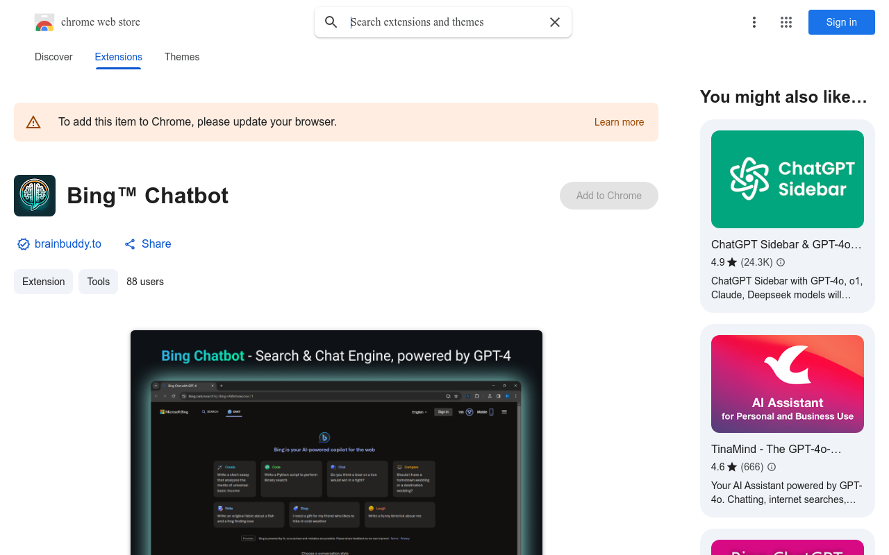
Task: Click the warning triangle in the banner
Action: click(33, 121)
